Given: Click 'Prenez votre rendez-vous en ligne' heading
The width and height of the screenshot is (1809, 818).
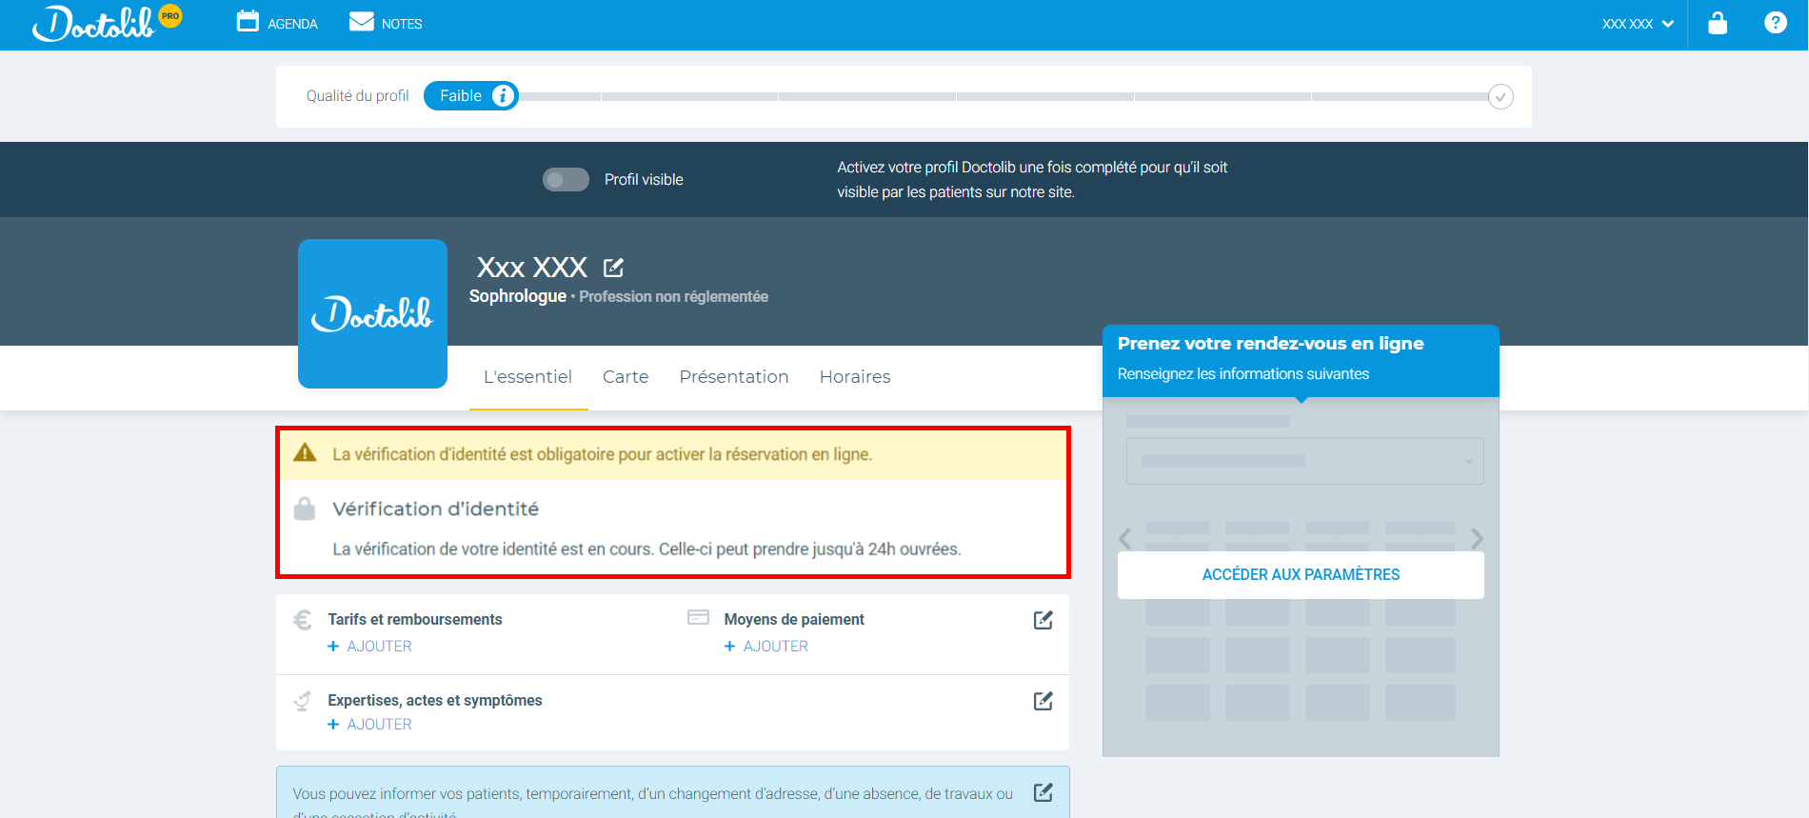Looking at the screenshot, I should pyautogui.click(x=1270, y=344).
